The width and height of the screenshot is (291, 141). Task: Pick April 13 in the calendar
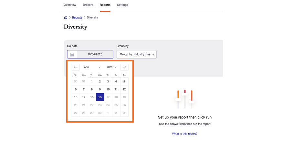[76, 97]
